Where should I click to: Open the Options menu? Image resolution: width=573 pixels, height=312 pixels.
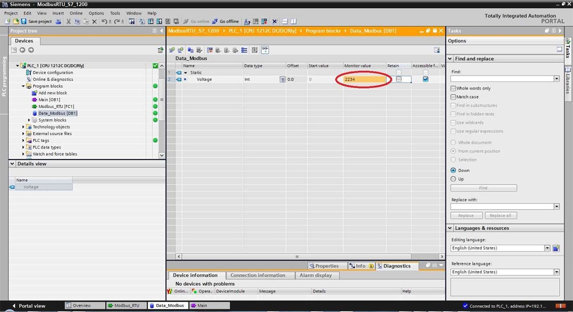point(96,13)
